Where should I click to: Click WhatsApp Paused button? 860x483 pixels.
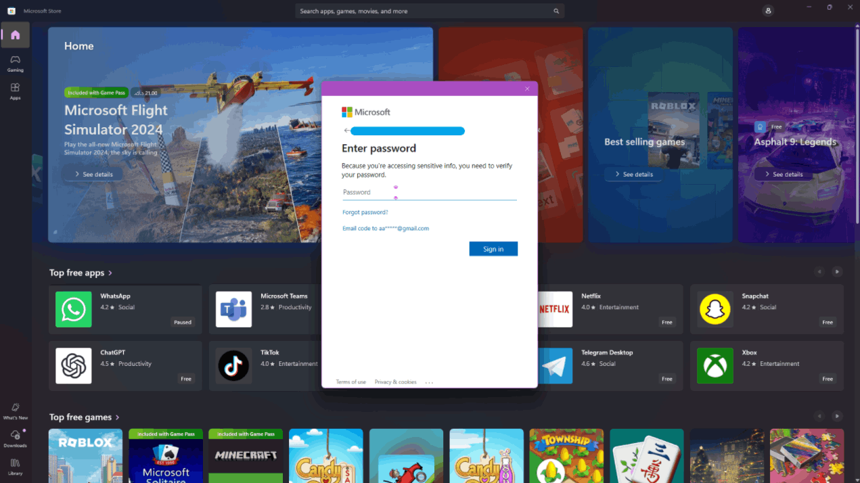tap(183, 322)
